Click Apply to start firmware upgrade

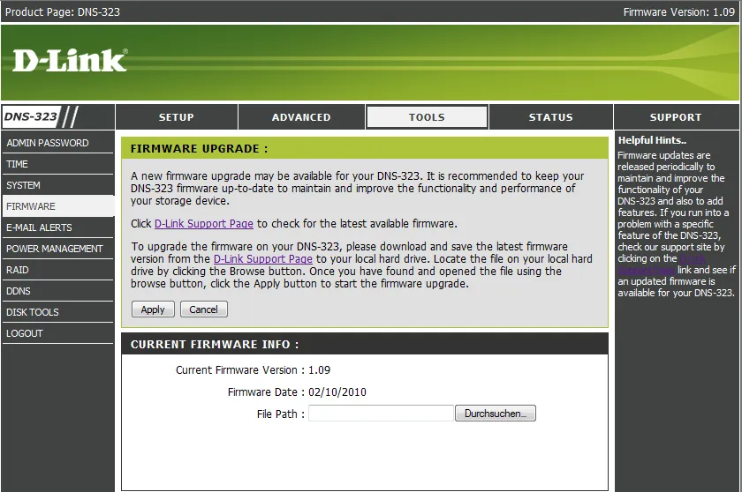coord(153,309)
